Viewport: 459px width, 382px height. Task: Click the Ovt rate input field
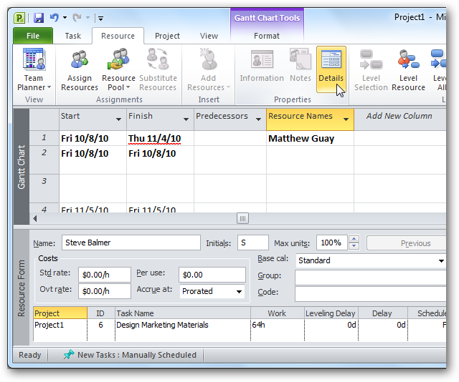pyautogui.click(x=105, y=291)
